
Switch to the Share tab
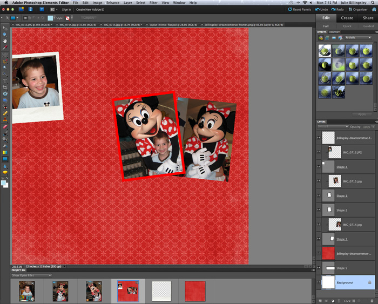pos(368,18)
